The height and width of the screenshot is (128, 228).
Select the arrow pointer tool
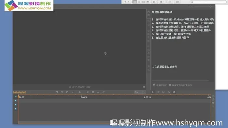point(153,92)
